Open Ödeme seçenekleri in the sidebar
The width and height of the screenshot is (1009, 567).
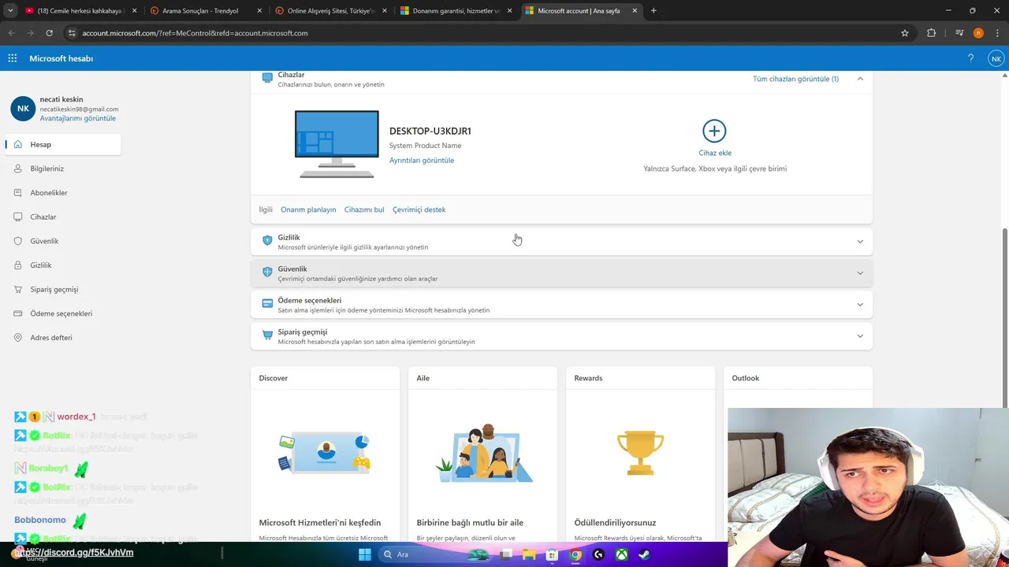(x=63, y=313)
